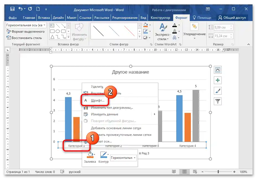257x179 pixels.
Task: Click the zoom out minus button
Action: point(203,172)
